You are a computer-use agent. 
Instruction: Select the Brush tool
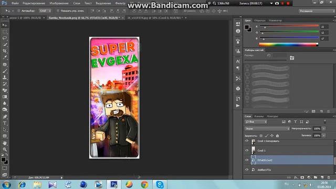coord(5,71)
